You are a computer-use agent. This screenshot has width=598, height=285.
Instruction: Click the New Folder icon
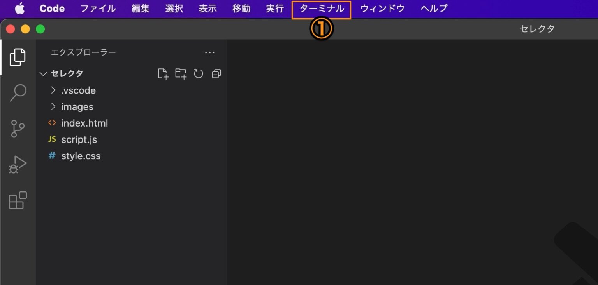click(181, 73)
